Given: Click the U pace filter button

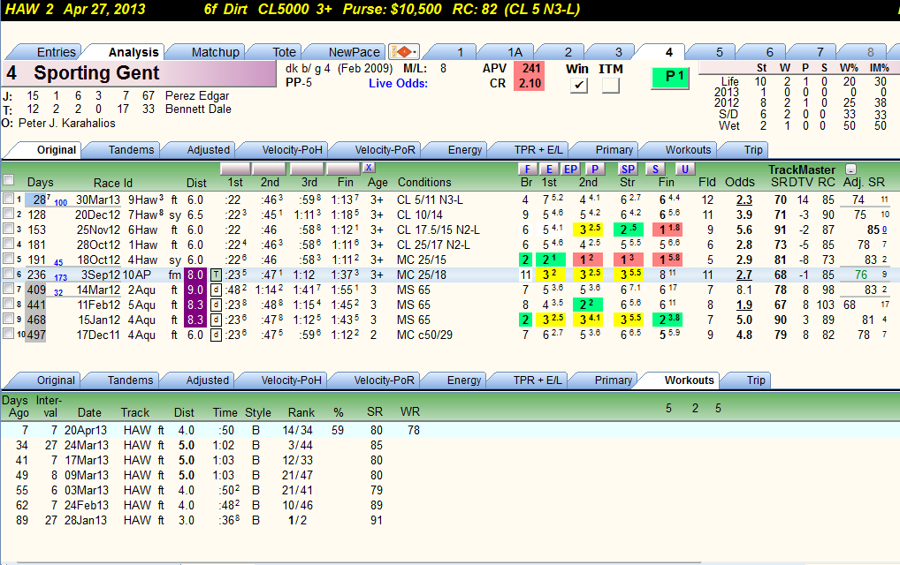Looking at the screenshot, I should click(684, 169).
